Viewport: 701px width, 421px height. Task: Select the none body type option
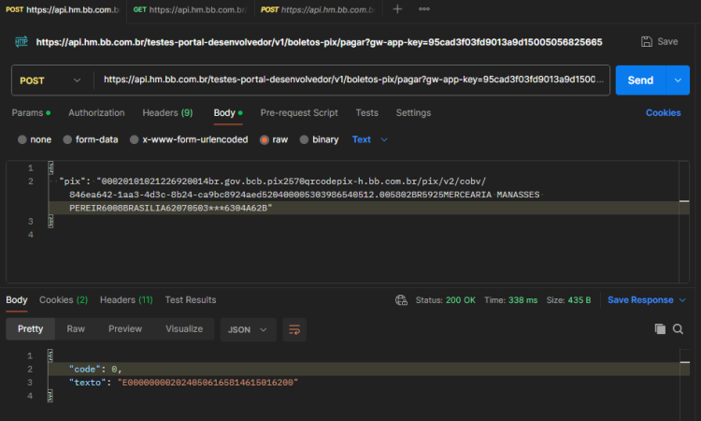point(35,139)
